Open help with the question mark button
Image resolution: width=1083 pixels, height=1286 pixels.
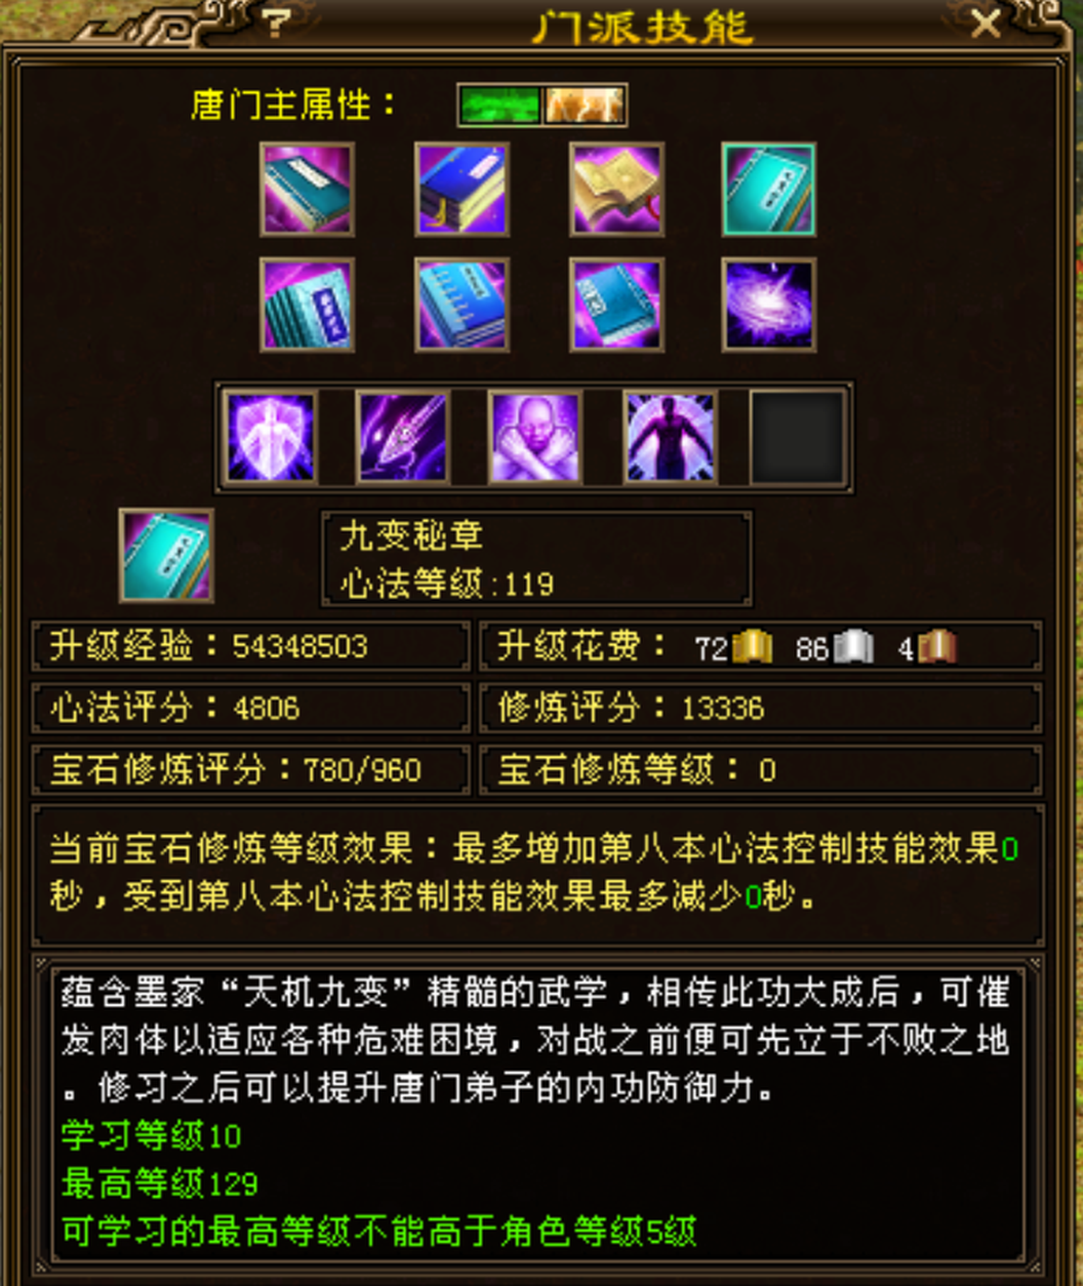coord(276,23)
